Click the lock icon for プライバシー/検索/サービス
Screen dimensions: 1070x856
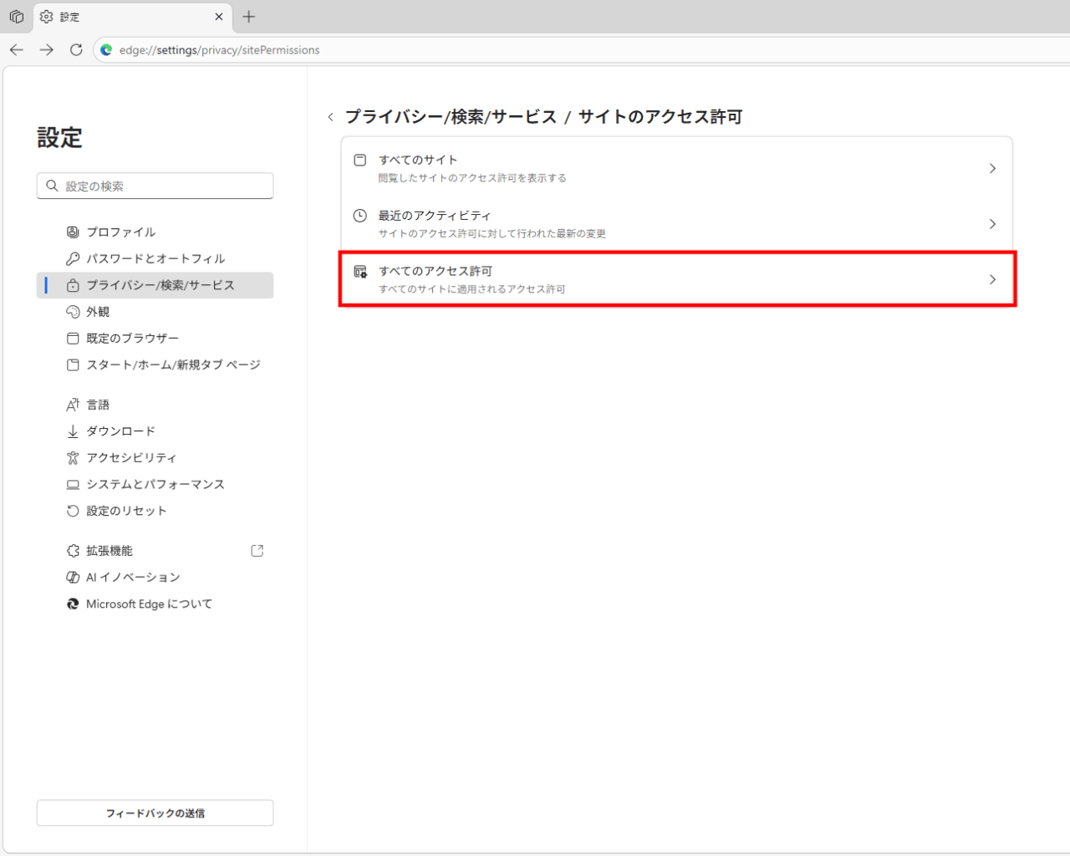(73, 286)
